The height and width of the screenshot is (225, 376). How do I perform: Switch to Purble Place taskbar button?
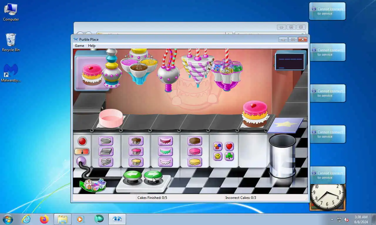(x=117, y=219)
